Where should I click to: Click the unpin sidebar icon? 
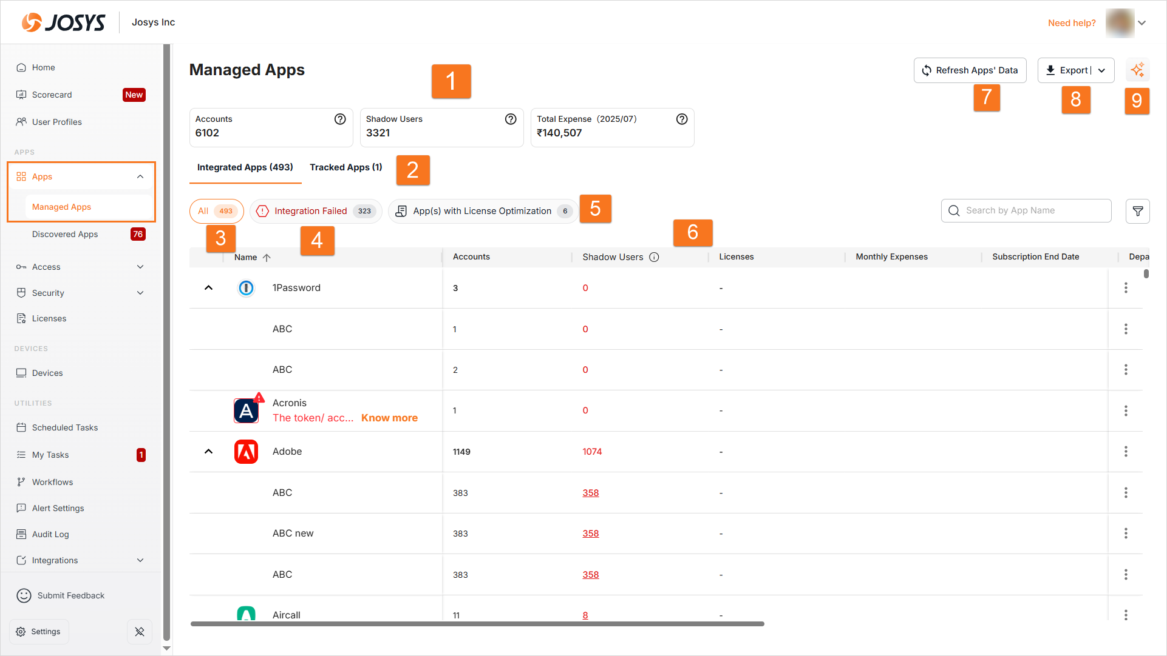pos(140,632)
